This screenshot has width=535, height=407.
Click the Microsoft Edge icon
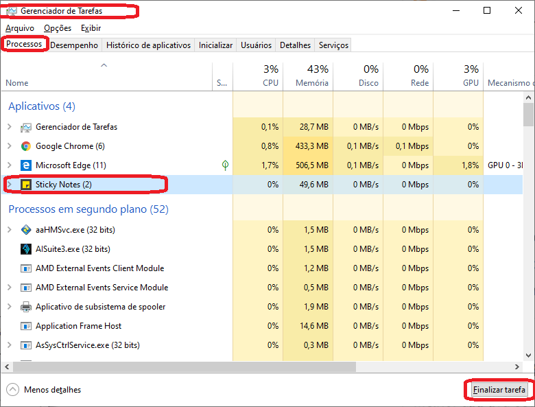[26, 165]
